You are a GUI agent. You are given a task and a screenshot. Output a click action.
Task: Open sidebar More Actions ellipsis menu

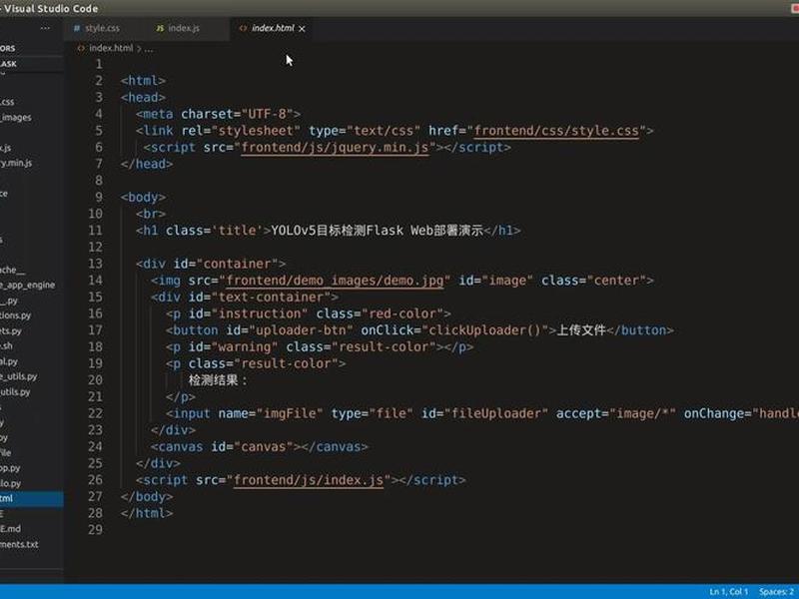(x=45, y=29)
